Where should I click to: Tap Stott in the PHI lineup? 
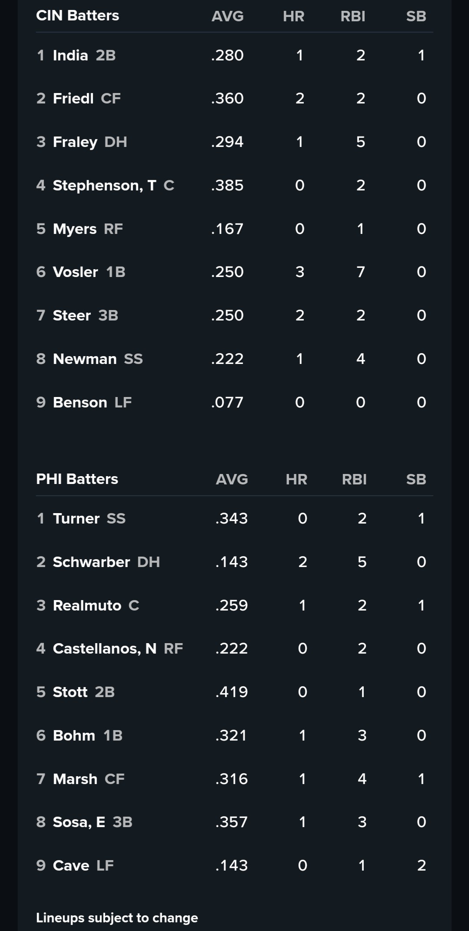(x=70, y=692)
